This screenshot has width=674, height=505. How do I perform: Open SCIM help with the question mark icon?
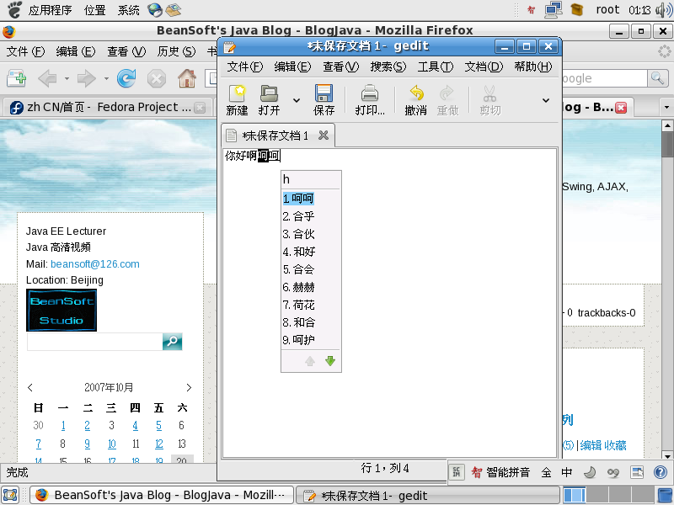click(661, 472)
